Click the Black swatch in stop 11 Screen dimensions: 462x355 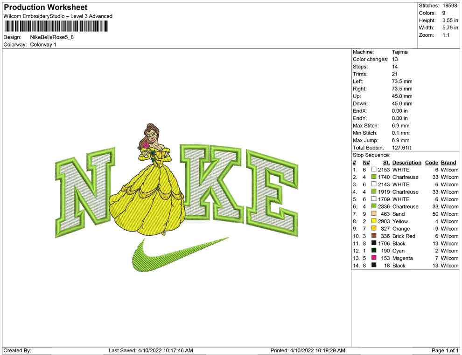coord(374,243)
